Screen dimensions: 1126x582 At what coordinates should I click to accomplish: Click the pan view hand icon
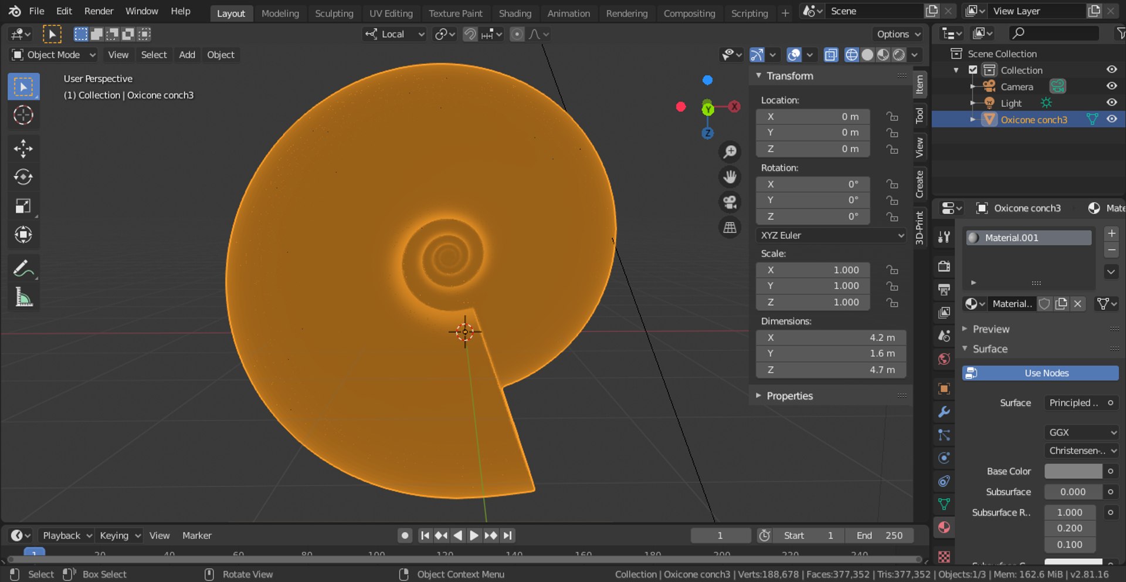pos(730,177)
